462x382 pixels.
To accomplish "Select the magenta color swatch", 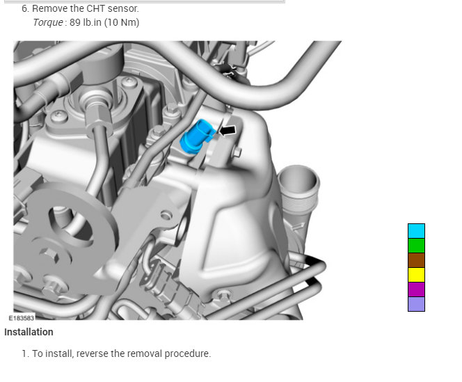I will pos(416,289).
